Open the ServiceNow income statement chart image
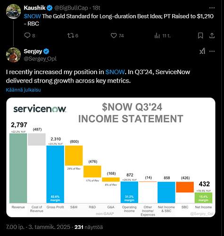224x236 pixels. [111, 157]
